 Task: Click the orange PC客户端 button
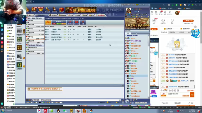coord(188,21)
